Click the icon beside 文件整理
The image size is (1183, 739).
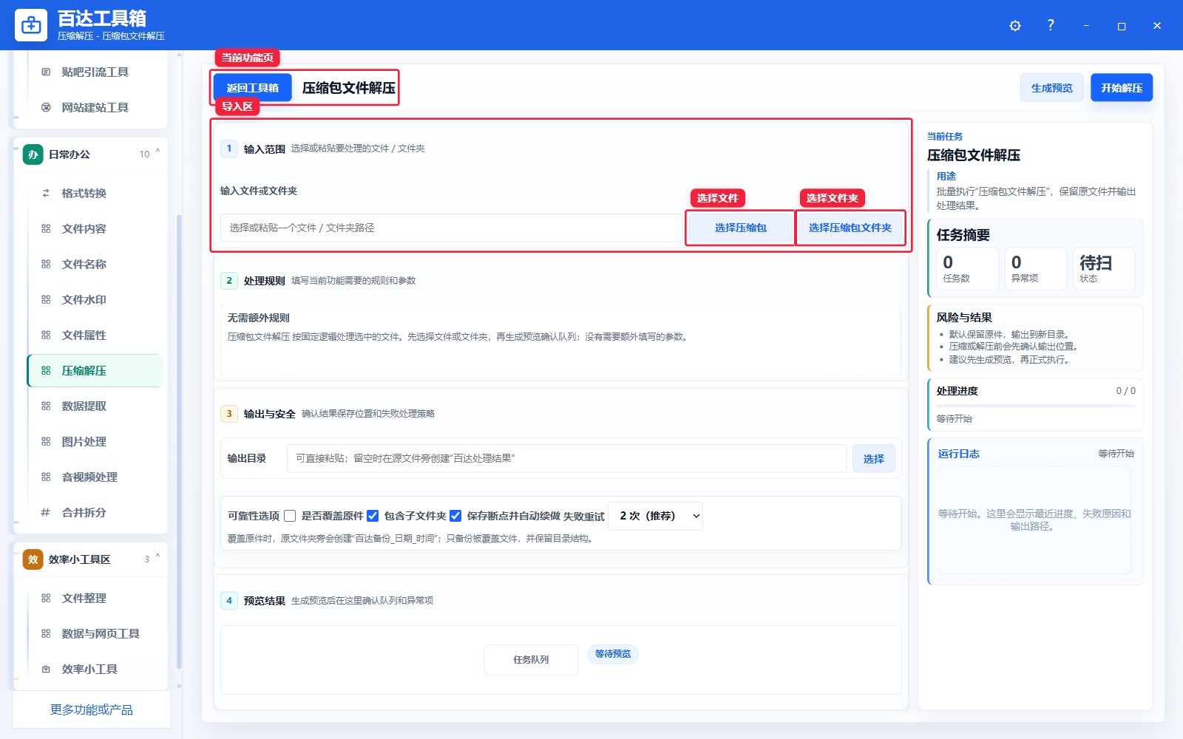pos(46,598)
